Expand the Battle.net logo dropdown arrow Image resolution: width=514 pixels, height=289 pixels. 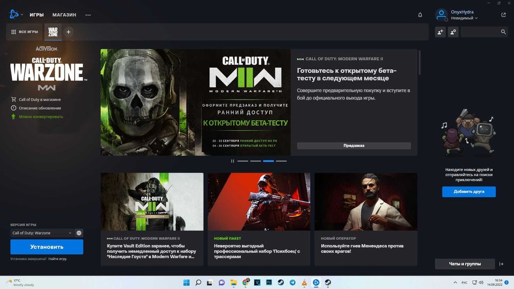point(22,15)
